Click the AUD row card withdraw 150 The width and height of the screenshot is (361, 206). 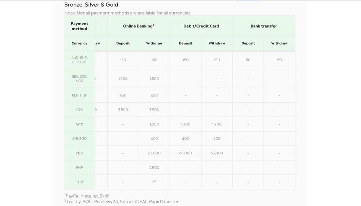coord(217,60)
